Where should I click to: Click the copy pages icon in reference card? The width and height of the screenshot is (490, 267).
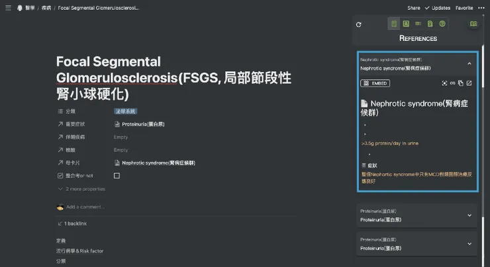(x=461, y=83)
